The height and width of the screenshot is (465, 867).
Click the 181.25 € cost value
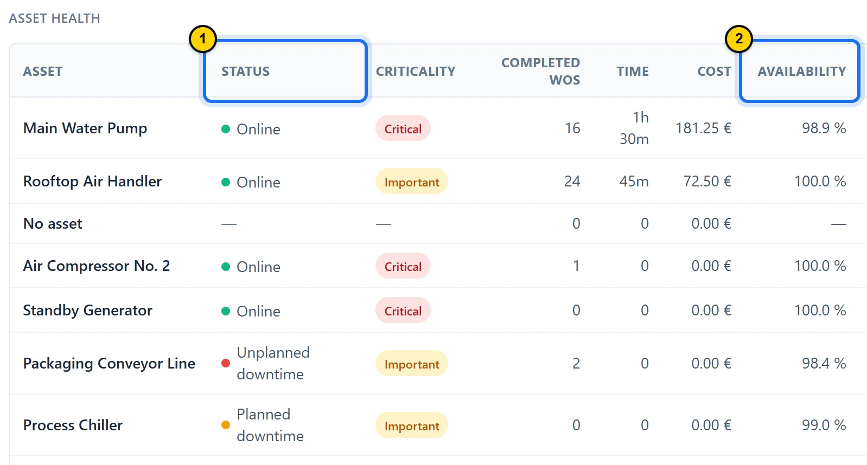pyautogui.click(x=703, y=128)
